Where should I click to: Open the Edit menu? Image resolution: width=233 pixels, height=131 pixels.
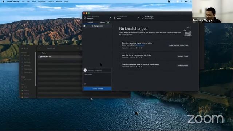(28, 1)
